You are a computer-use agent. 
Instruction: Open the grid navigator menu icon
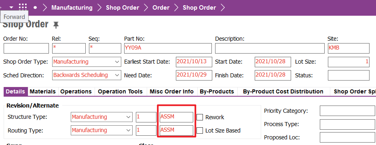(x=23, y=7)
